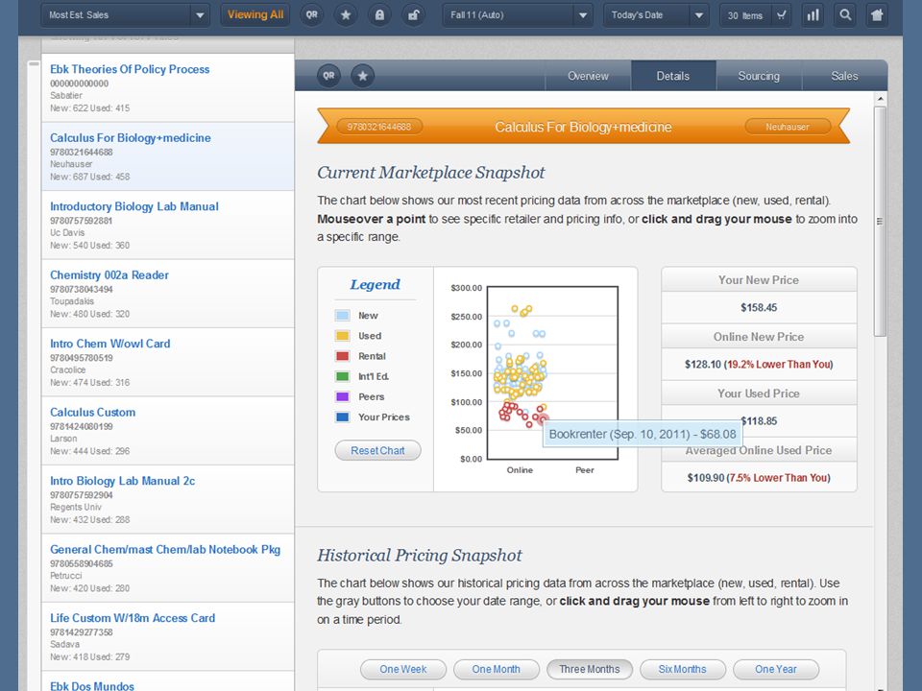Image resolution: width=922 pixels, height=691 pixels.
Task: Open Introductory Biology Lab Manual
Action: 168,225
